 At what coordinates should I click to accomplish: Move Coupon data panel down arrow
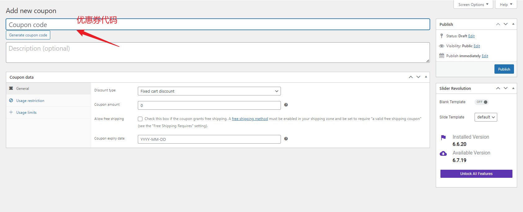[418, 77]
